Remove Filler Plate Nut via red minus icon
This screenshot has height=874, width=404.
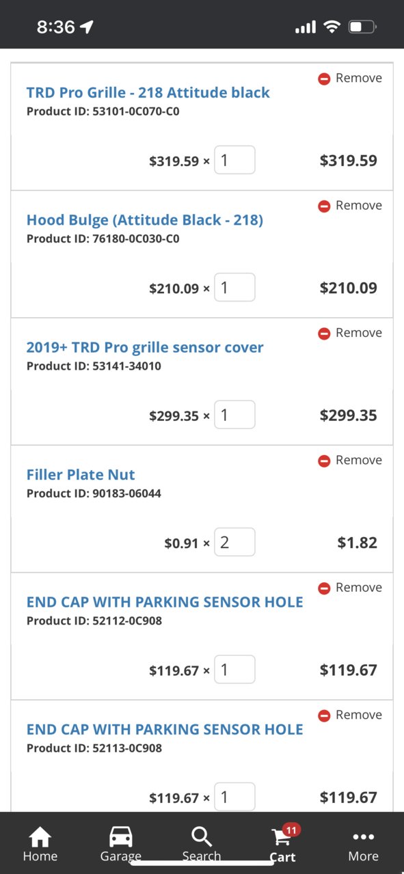click(x=324, y=461)
